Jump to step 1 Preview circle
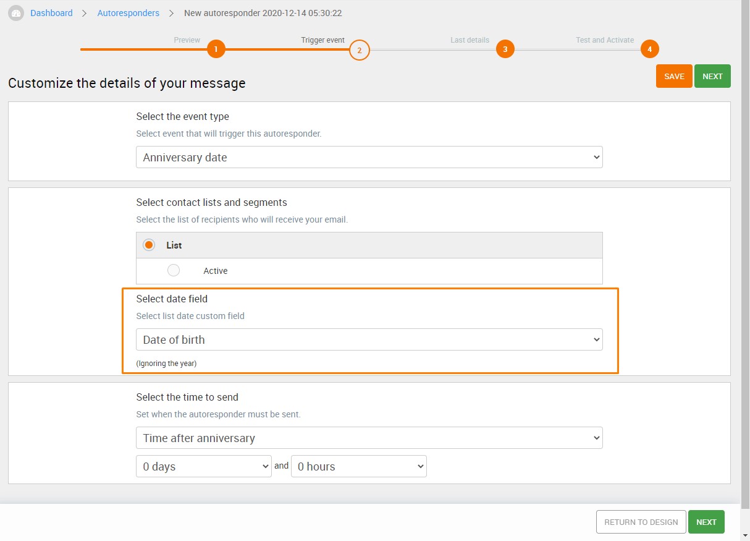This screenshot has height=541, width=750. (216, 49)
